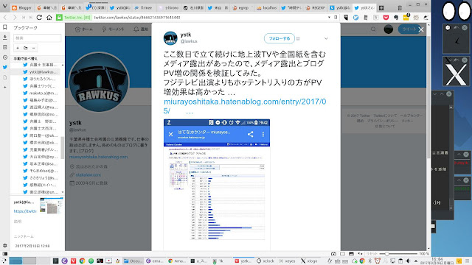Click the Pocket extension icon
This screenshot has height=265, width=472.
pyautogui.click(x=386, y=18)
